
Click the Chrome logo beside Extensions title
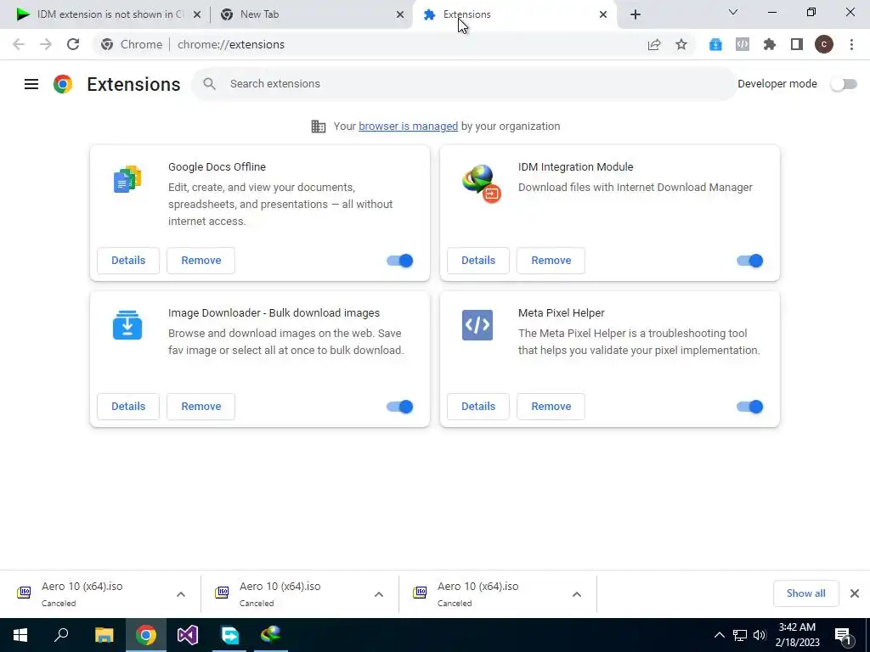coord(63,84)
